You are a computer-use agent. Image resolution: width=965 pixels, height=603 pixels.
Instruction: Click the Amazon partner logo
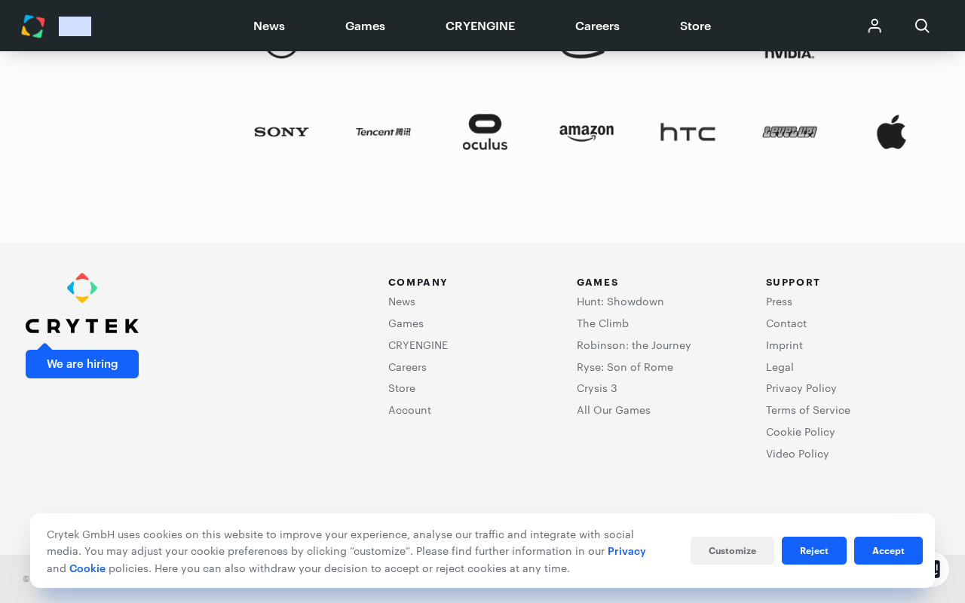coord(587,133)
